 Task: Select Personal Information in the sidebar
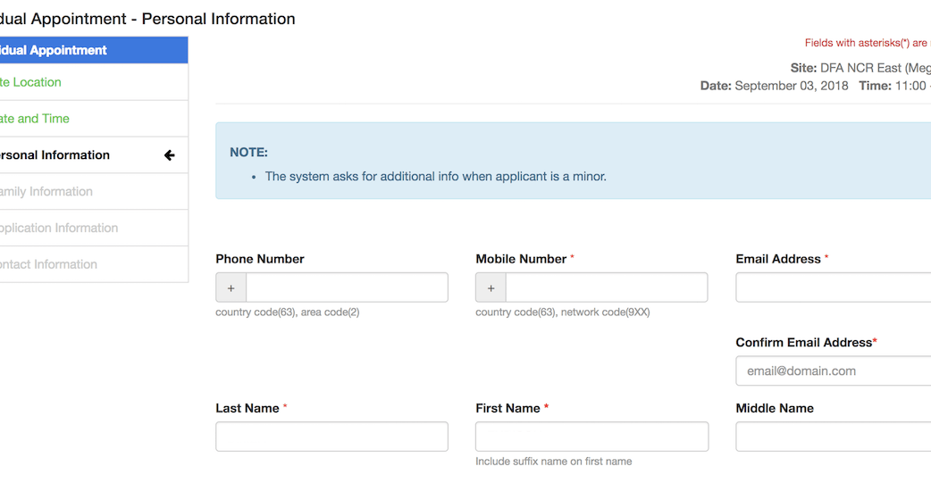55,155
